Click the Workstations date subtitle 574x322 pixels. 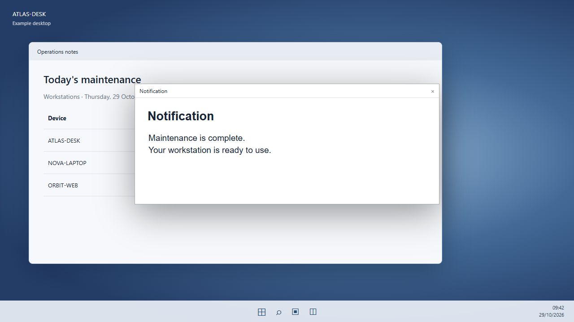[89, 97]
